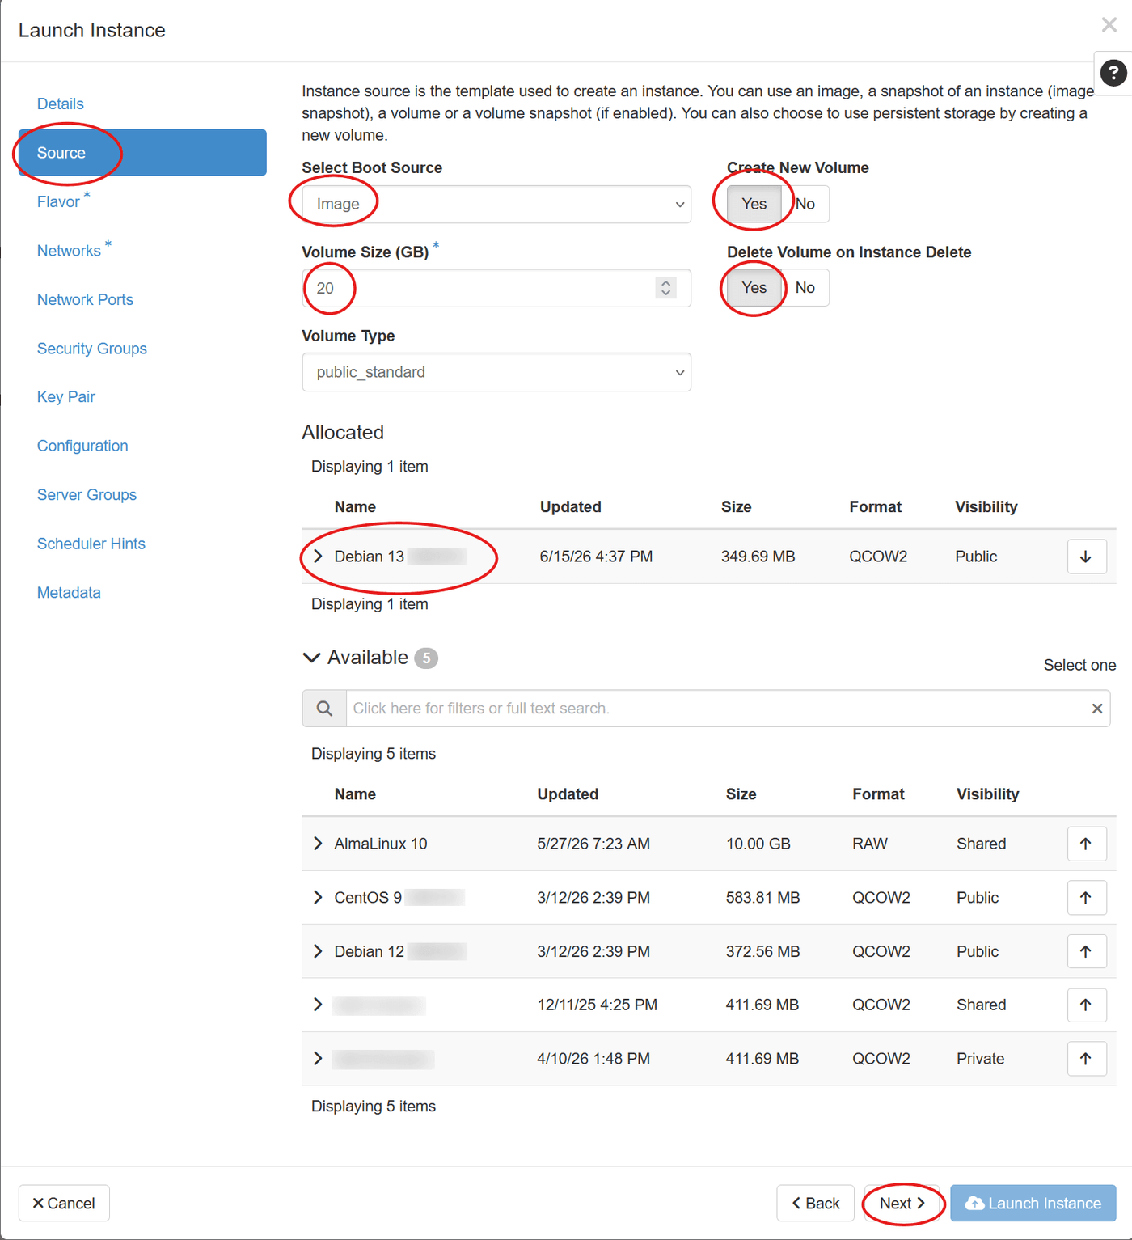1132x1240 pixels.
Task: Go to the Networks step
Action: click(x=69, y=251)
